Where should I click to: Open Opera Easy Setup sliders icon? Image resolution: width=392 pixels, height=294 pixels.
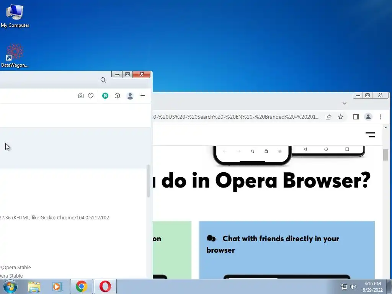click(x=143, y=95)
